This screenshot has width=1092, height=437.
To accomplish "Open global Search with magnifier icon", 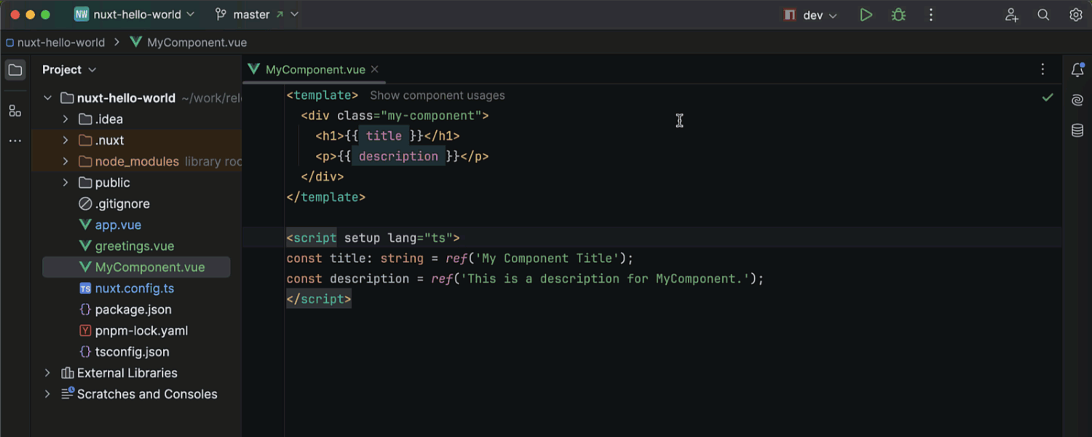I will click(x=1043, y=14).
